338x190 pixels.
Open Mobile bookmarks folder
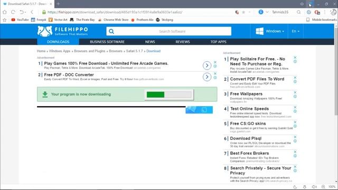321,20
